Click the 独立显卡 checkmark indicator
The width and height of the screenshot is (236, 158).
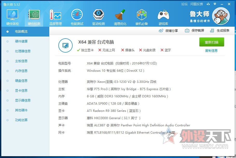tap(85, 50)
